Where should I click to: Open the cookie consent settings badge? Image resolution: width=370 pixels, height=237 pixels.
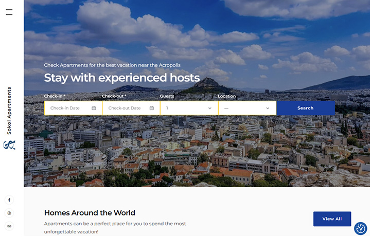360,228
